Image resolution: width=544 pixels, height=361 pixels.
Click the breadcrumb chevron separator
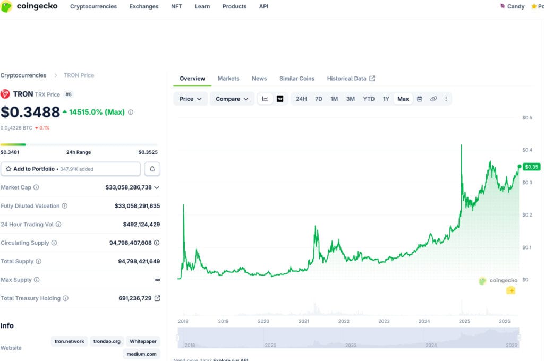click(x=55, y=75)
